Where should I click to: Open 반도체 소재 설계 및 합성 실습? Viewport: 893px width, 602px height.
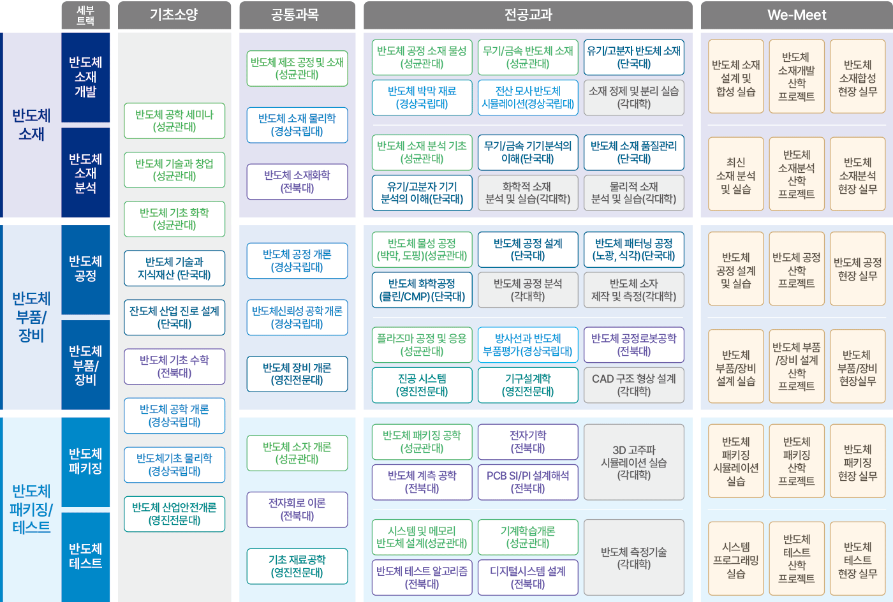(736, 77)
